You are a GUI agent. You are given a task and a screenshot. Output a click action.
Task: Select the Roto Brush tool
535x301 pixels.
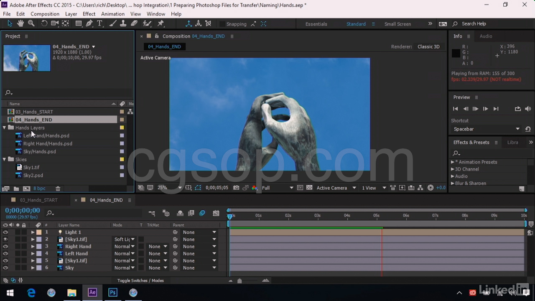pyautogui.click(x=147, y=24)
